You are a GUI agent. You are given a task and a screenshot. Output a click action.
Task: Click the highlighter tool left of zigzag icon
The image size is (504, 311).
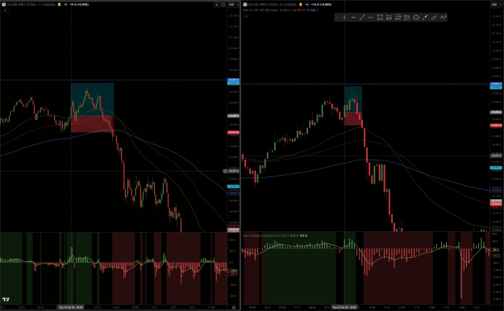[x=434, y=18]
